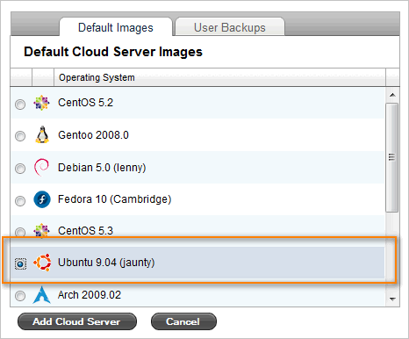409x339 pixels.
Task: Choose the Debian 5.0 (lenny) radio button
Action: pyautogui.click(x=20, y=169)
